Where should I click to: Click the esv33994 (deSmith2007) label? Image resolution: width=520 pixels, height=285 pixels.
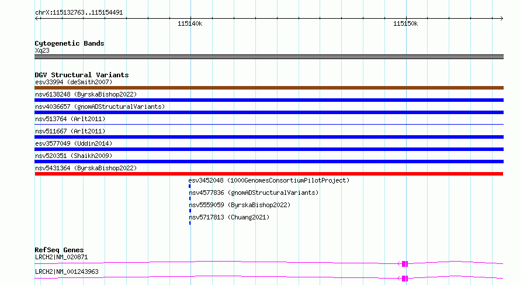tap(74, 82)
